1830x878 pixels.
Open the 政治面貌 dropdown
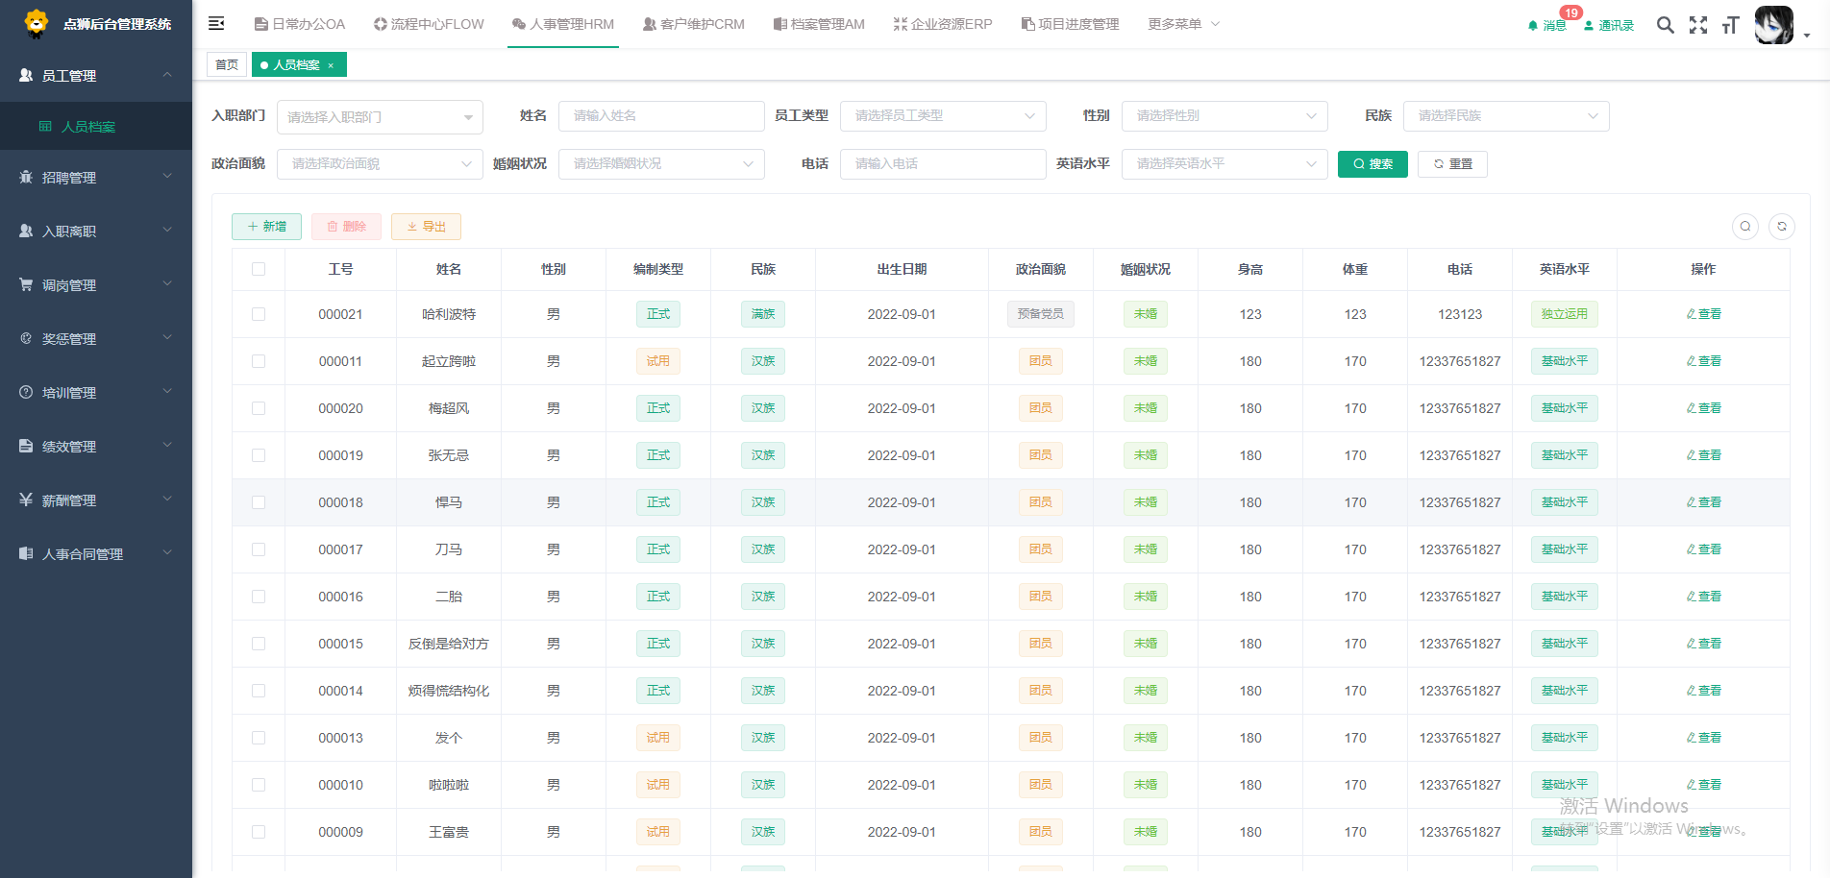click(380, 163)
